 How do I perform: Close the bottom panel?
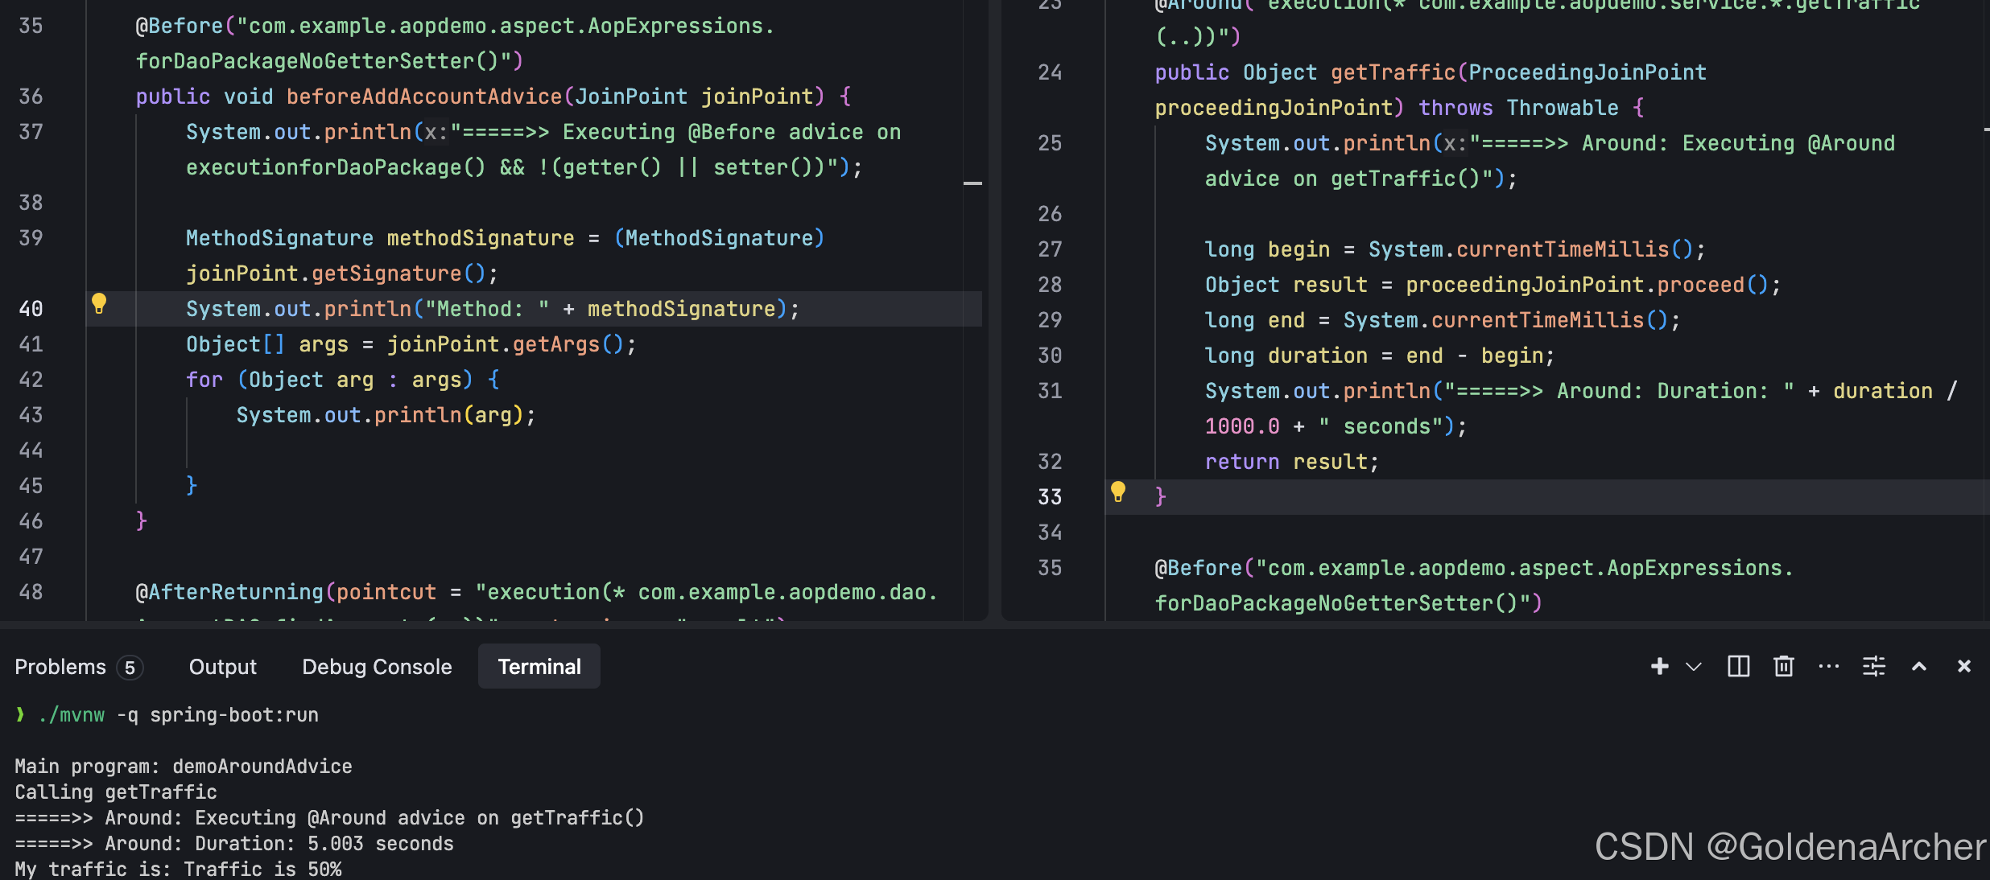pos(1963,666)
